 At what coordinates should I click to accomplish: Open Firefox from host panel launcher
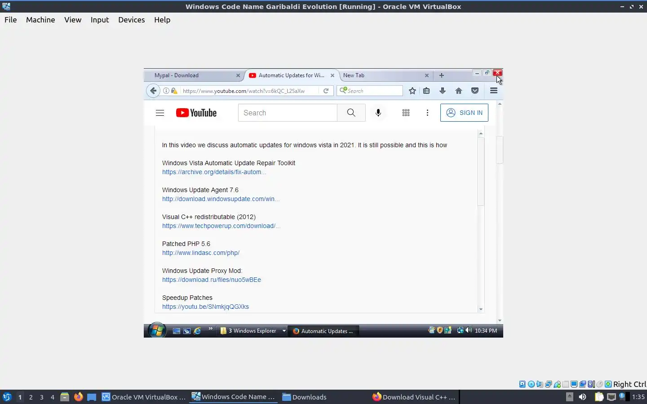(79, 397)
